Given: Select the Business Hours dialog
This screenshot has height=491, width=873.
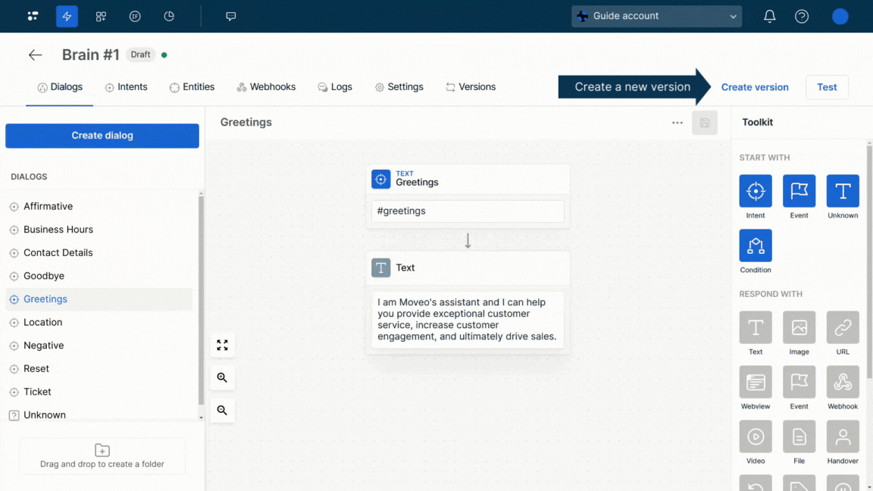Looking at the screenshot, I should click(x=58, y=230).
